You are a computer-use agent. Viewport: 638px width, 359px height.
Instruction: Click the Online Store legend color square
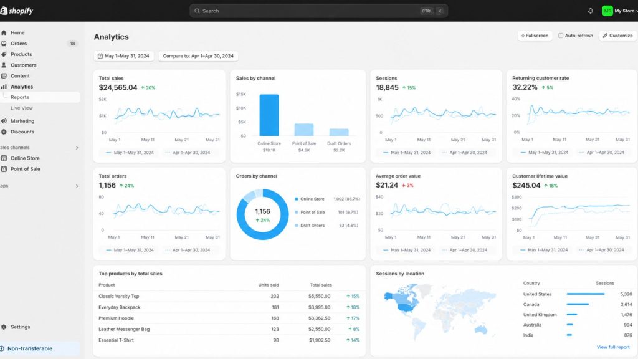pos(296,199)
